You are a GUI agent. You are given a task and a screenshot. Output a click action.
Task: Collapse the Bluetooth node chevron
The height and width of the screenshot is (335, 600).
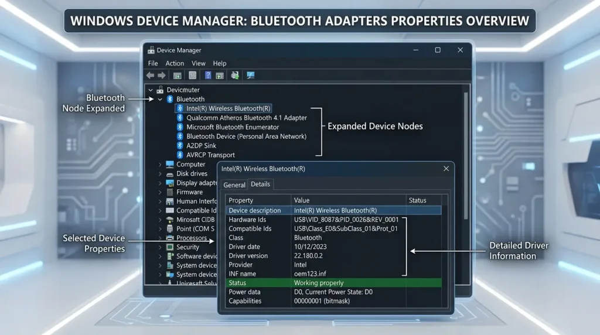[161, 99]
